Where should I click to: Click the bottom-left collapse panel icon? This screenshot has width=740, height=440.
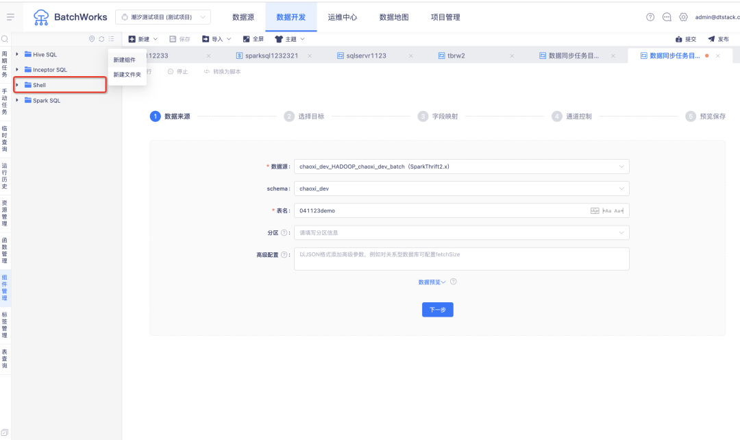5,432
